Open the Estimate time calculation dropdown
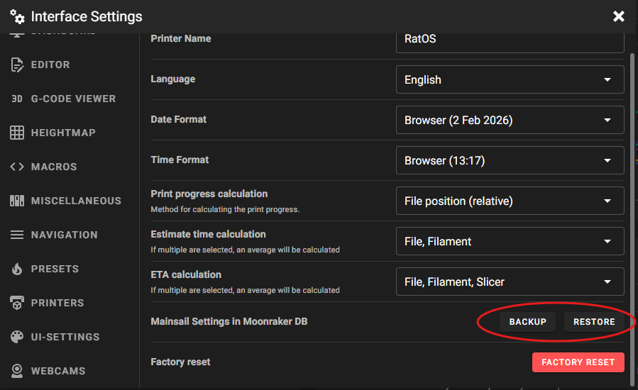The image size is (638, 390). (x=510, y=241)
